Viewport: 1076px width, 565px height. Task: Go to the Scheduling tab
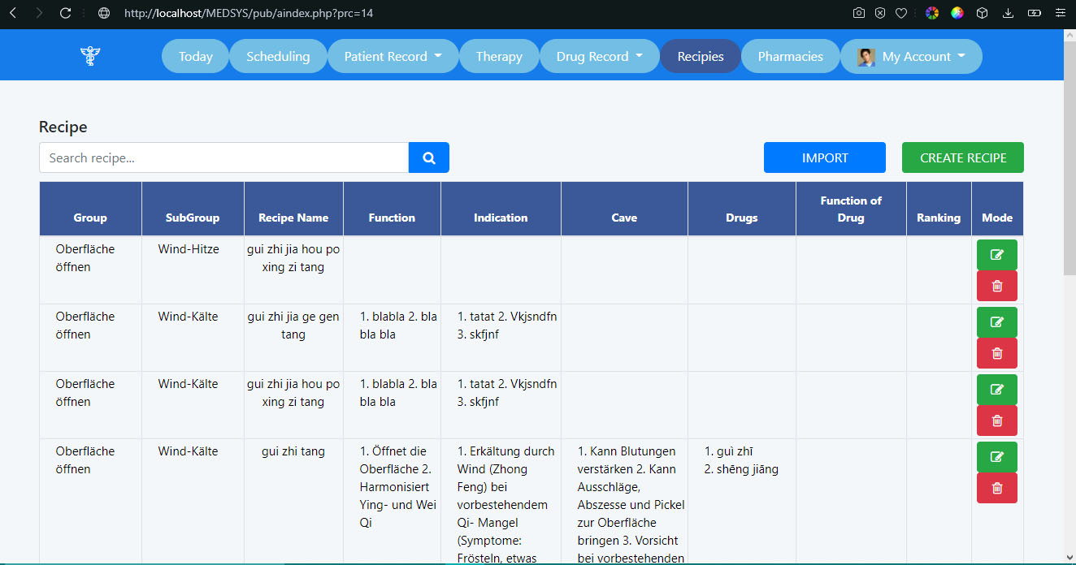278,56
